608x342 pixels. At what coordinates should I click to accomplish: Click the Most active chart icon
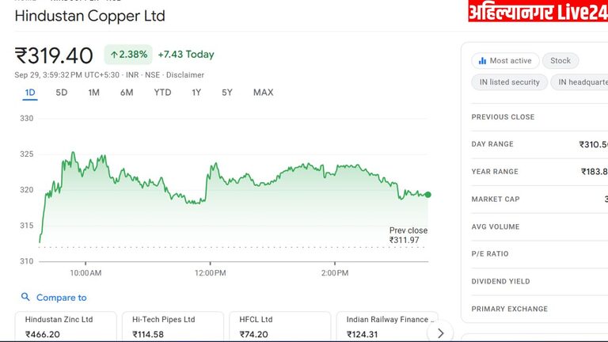(481, 61)
